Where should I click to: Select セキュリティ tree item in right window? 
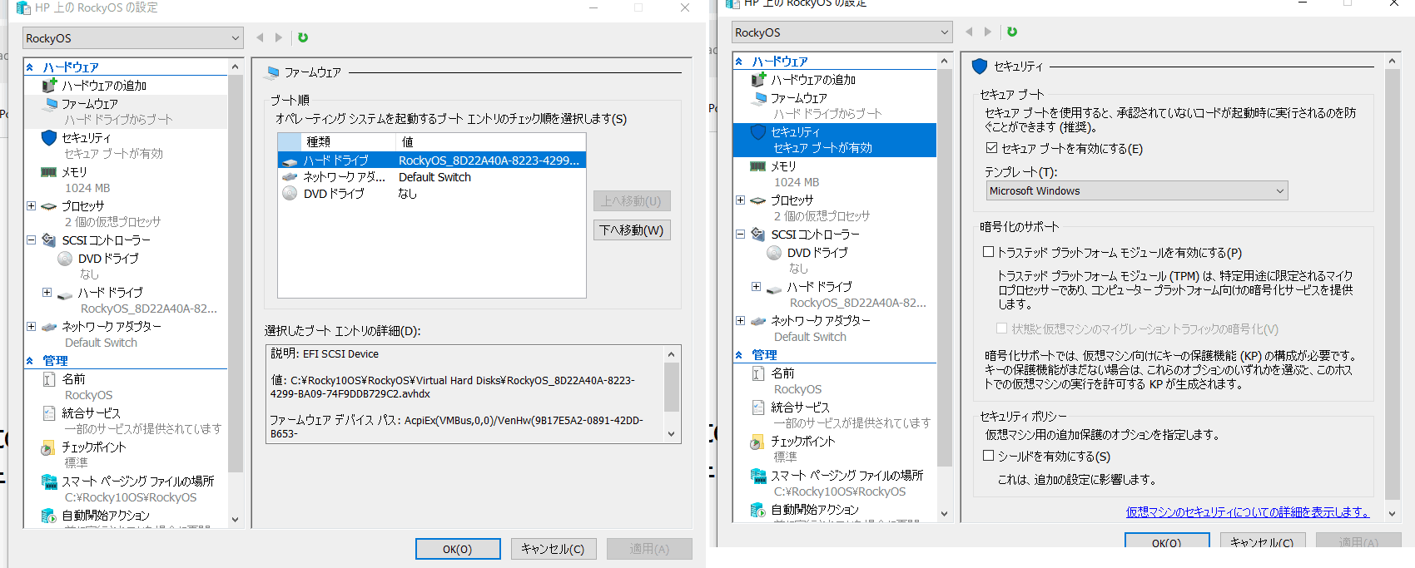pos(835,140)
